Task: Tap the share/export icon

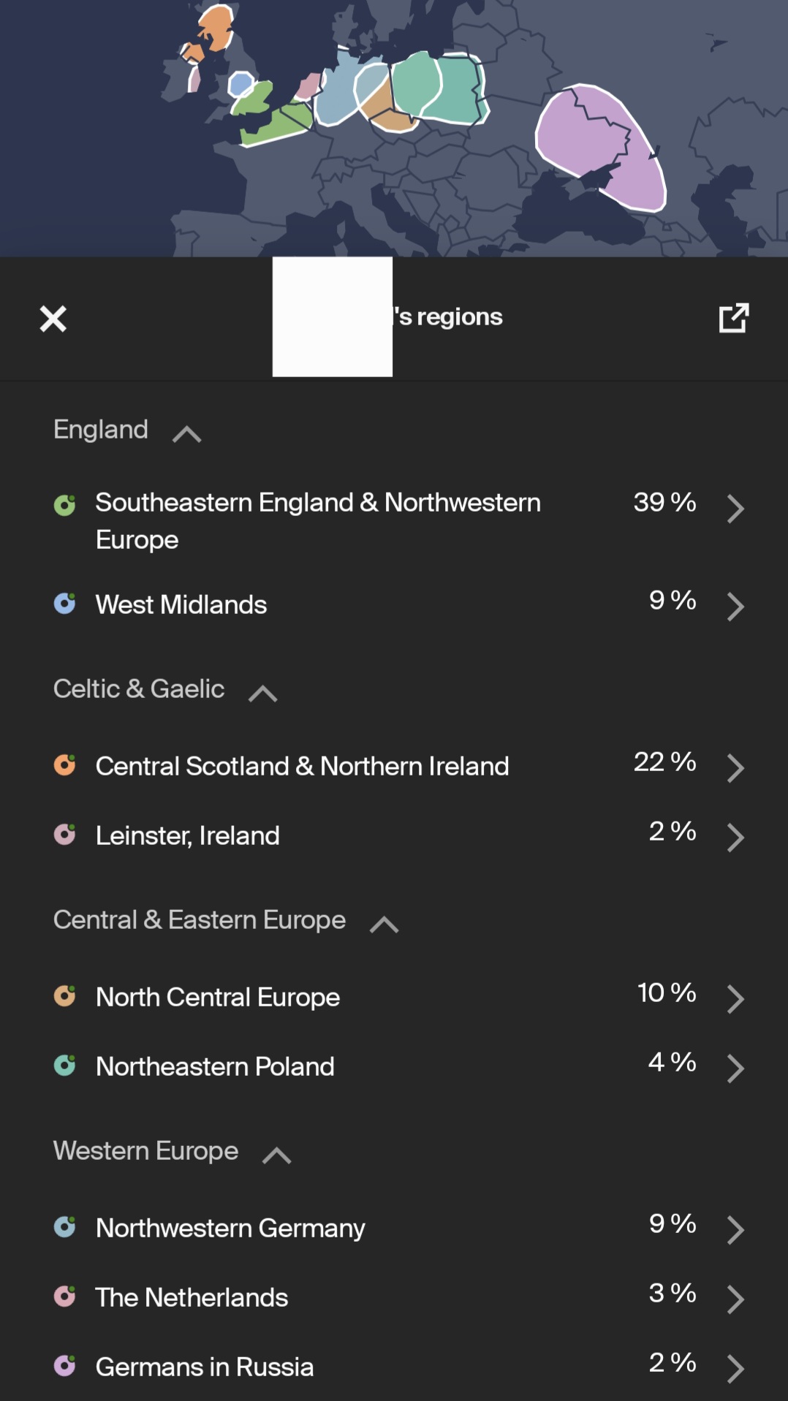Action: click(x=734, y=318)
